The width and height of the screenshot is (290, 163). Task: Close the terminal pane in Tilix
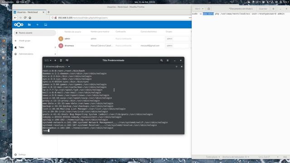(x=182, y=67)
